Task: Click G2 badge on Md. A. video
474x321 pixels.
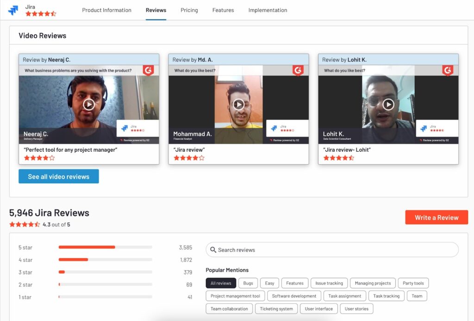Action: (298, 70)
